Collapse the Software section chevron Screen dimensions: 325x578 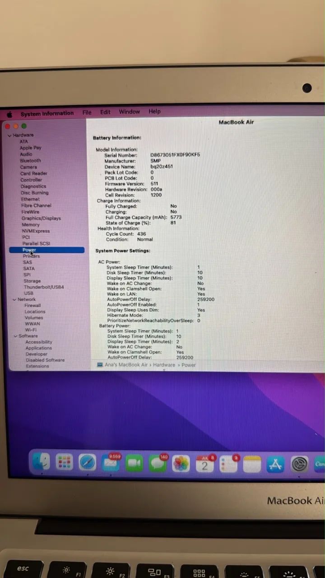[16, 336]
